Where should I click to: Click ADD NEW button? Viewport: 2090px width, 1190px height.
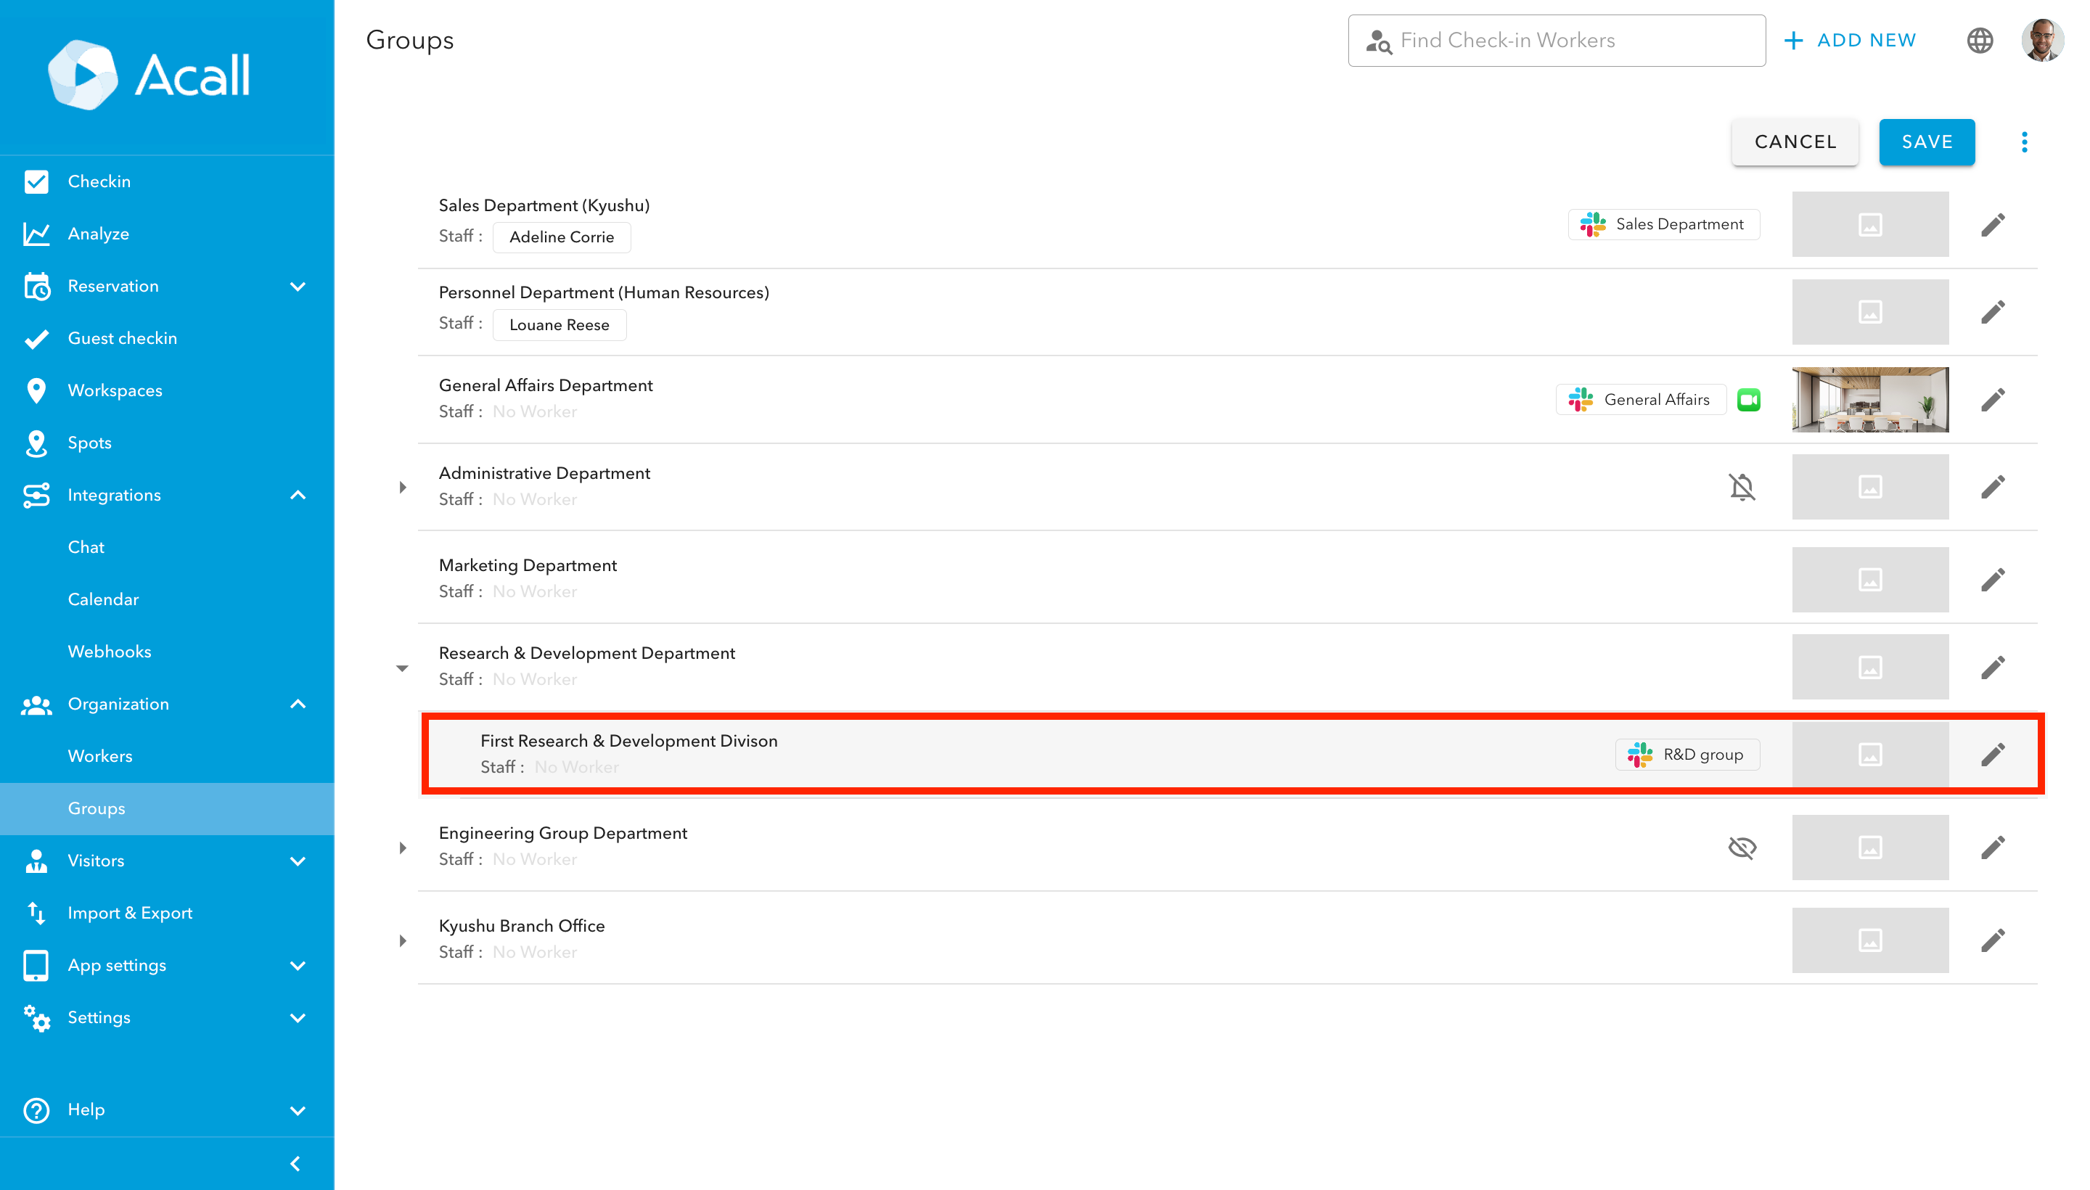tap(1849, 41)
